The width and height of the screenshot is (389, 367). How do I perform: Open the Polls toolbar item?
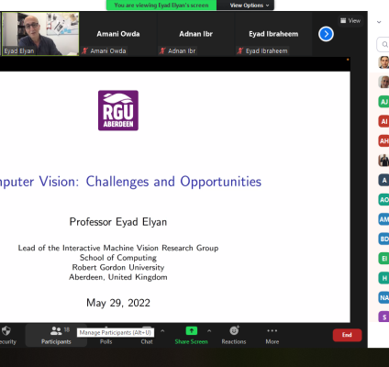(x=106, y=341)
